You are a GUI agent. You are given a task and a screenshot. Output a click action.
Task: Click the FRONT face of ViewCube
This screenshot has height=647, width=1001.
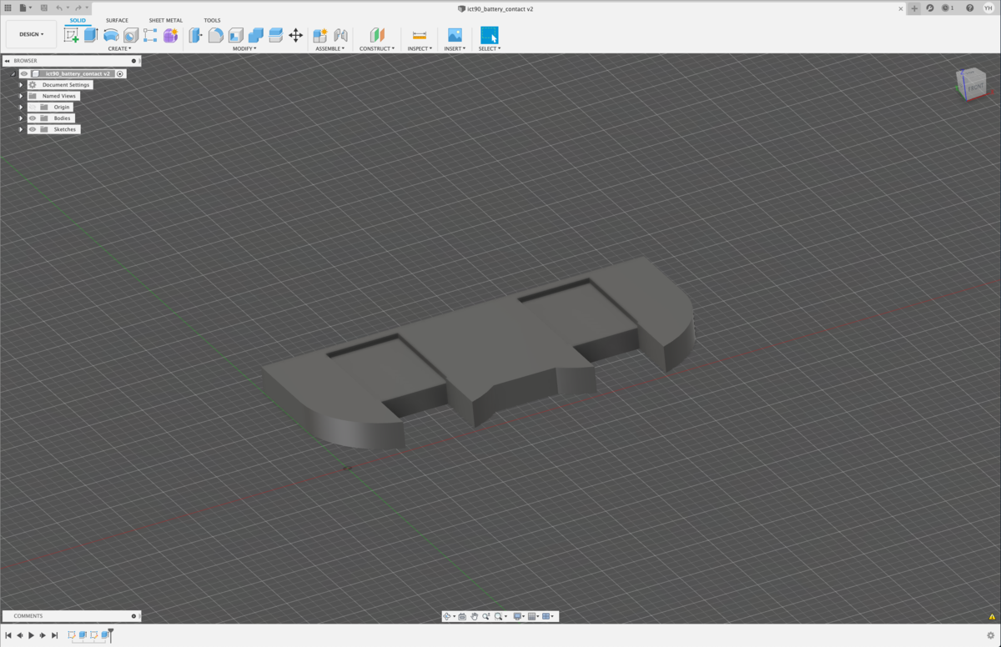[x=975, y=87]
